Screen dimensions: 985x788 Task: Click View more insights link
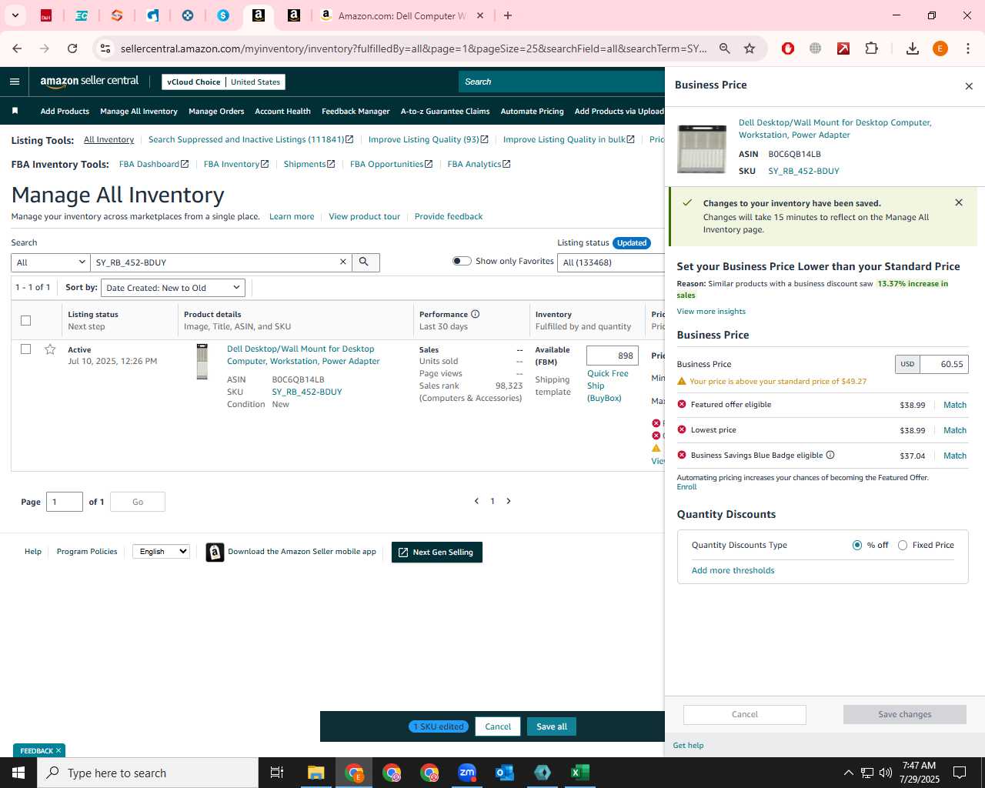tap(711, 311)
